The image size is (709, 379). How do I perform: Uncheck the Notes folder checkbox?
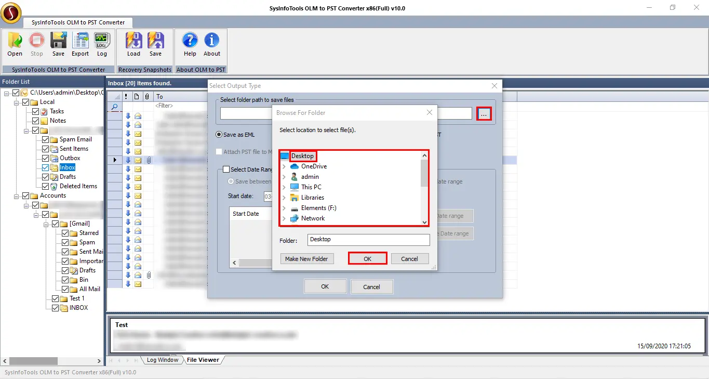(35, 121)
